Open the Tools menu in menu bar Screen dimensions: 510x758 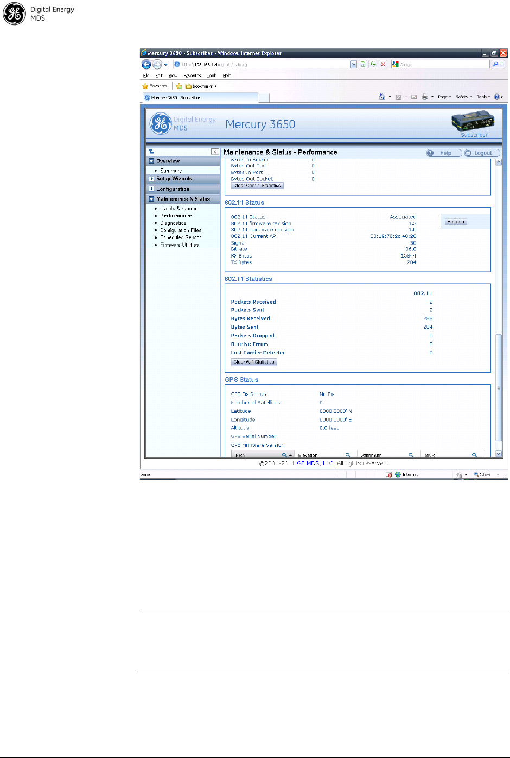tap(212, 76)
